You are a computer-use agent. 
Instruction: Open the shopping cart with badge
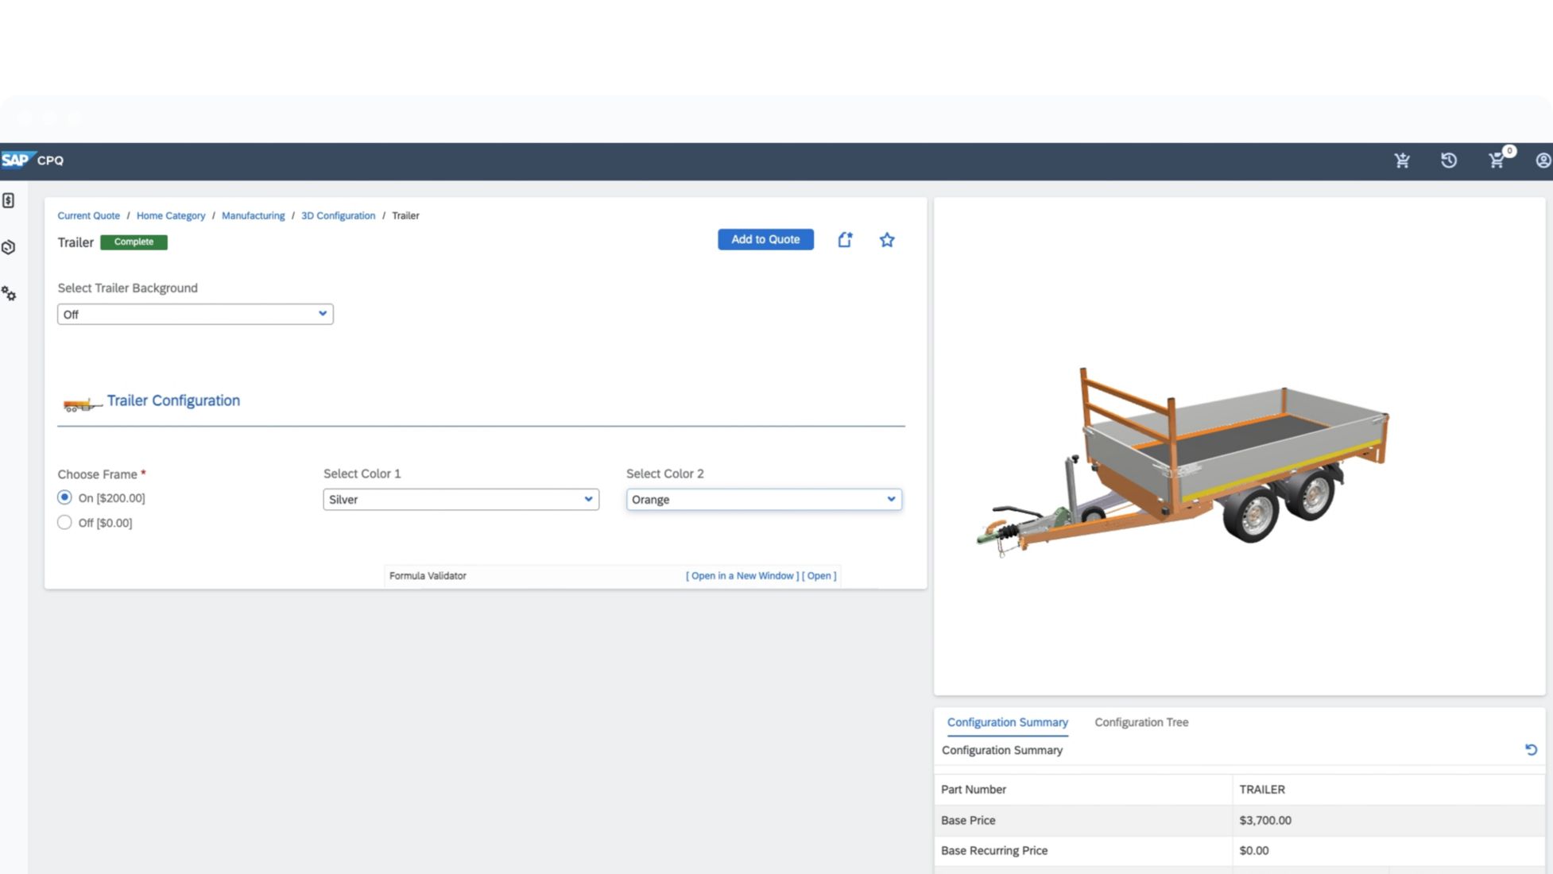[1497, 160]
